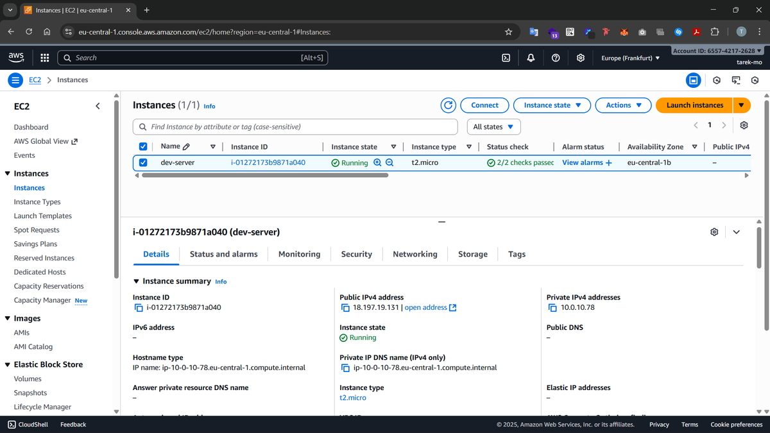Bookmark this page with the star icon
770x433 pixels.
click(x=509, y=31)
